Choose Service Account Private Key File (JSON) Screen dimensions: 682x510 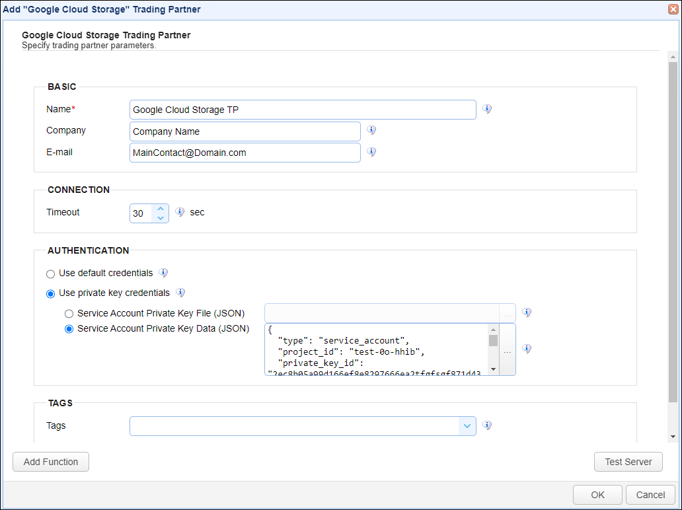pos(69,314)
